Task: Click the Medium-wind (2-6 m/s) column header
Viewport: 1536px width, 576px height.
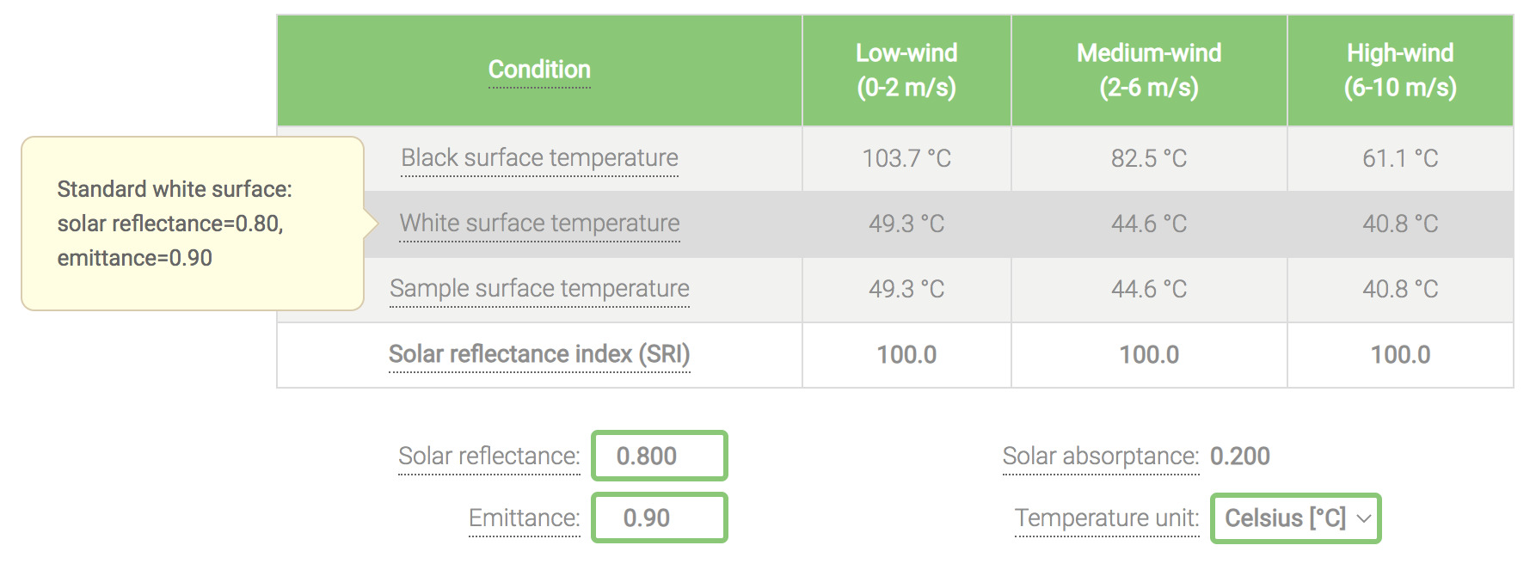Action: point(1149,70)
